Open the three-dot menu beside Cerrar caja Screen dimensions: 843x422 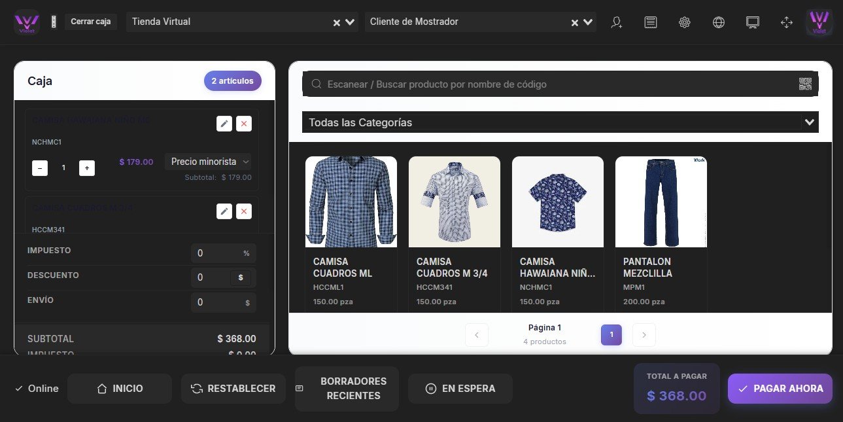coord(54,22)
